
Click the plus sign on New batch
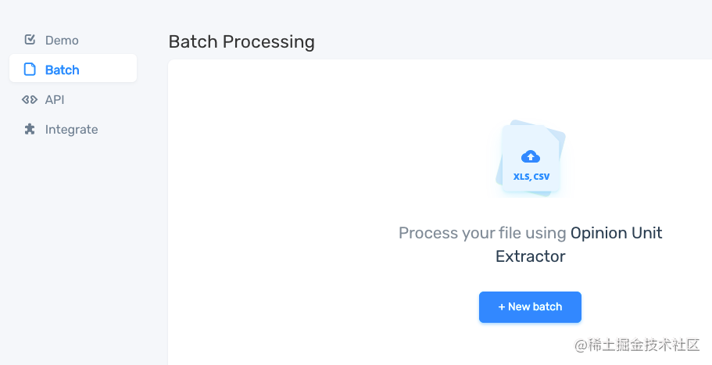tap(501, 307)
